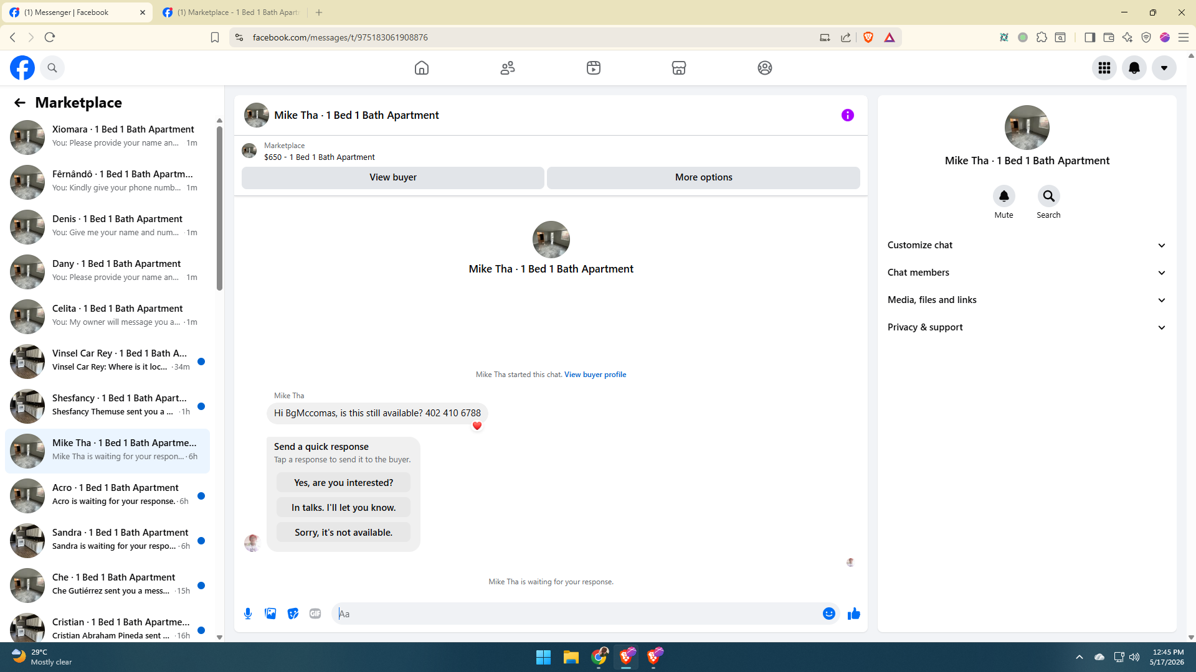Click the View buyer button
Viewport: 1196px width, 672px height.
[x=393, y=177]
